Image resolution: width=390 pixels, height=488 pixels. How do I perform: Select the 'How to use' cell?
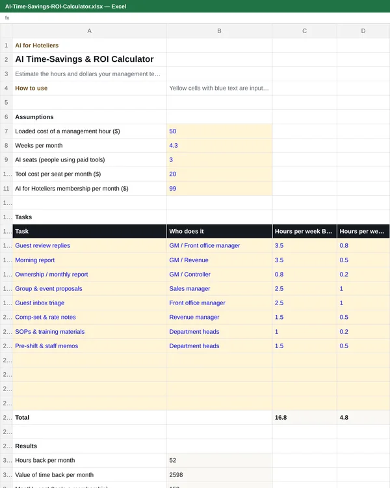click(89, 88)
